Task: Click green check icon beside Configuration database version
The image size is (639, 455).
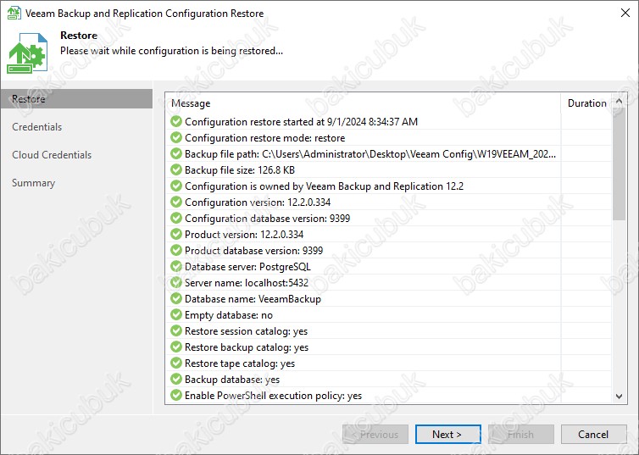Action: pyautogui.click(x=176, y=218)
